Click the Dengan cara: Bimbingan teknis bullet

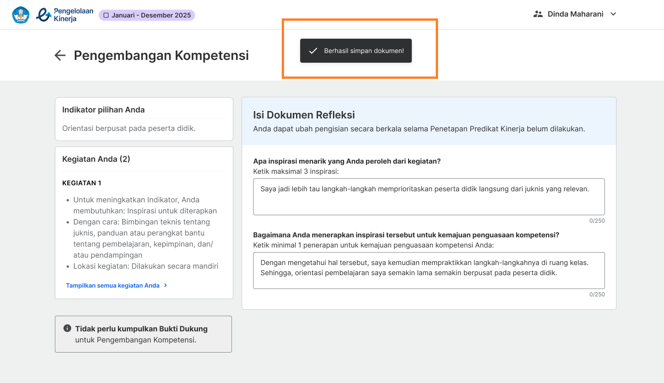click(x=143, y=238)
